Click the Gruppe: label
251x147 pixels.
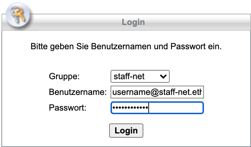click(64, 76)
